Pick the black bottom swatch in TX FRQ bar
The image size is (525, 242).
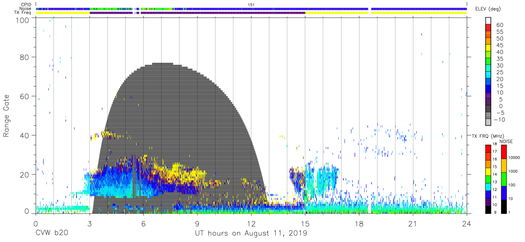[488, 209]
